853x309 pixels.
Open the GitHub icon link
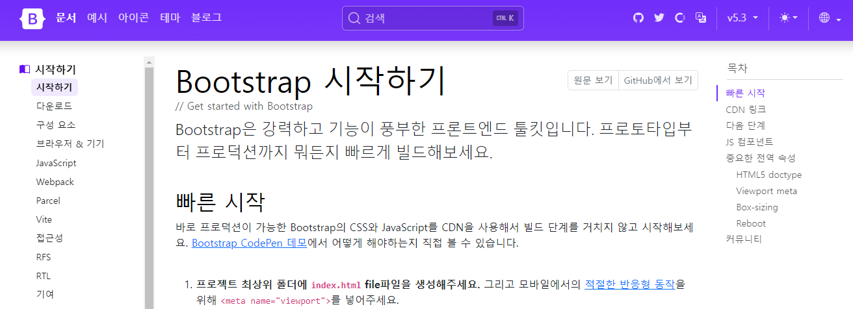(638, 18)
